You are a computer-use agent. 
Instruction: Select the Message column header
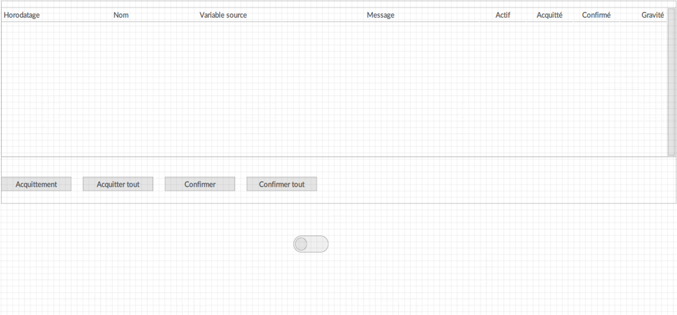[x=380, y=15]
